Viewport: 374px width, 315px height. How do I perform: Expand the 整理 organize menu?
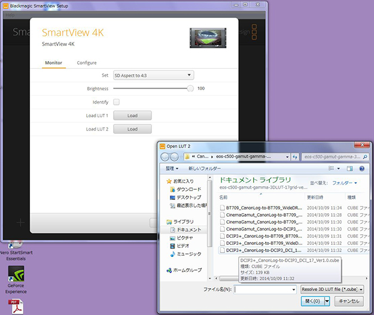click(172, 168)
